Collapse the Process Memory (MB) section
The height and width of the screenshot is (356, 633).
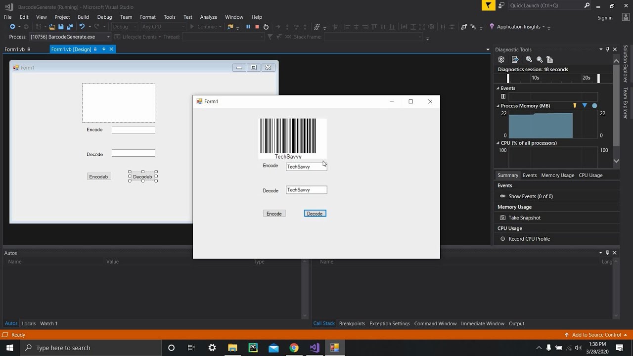(498, 106)
